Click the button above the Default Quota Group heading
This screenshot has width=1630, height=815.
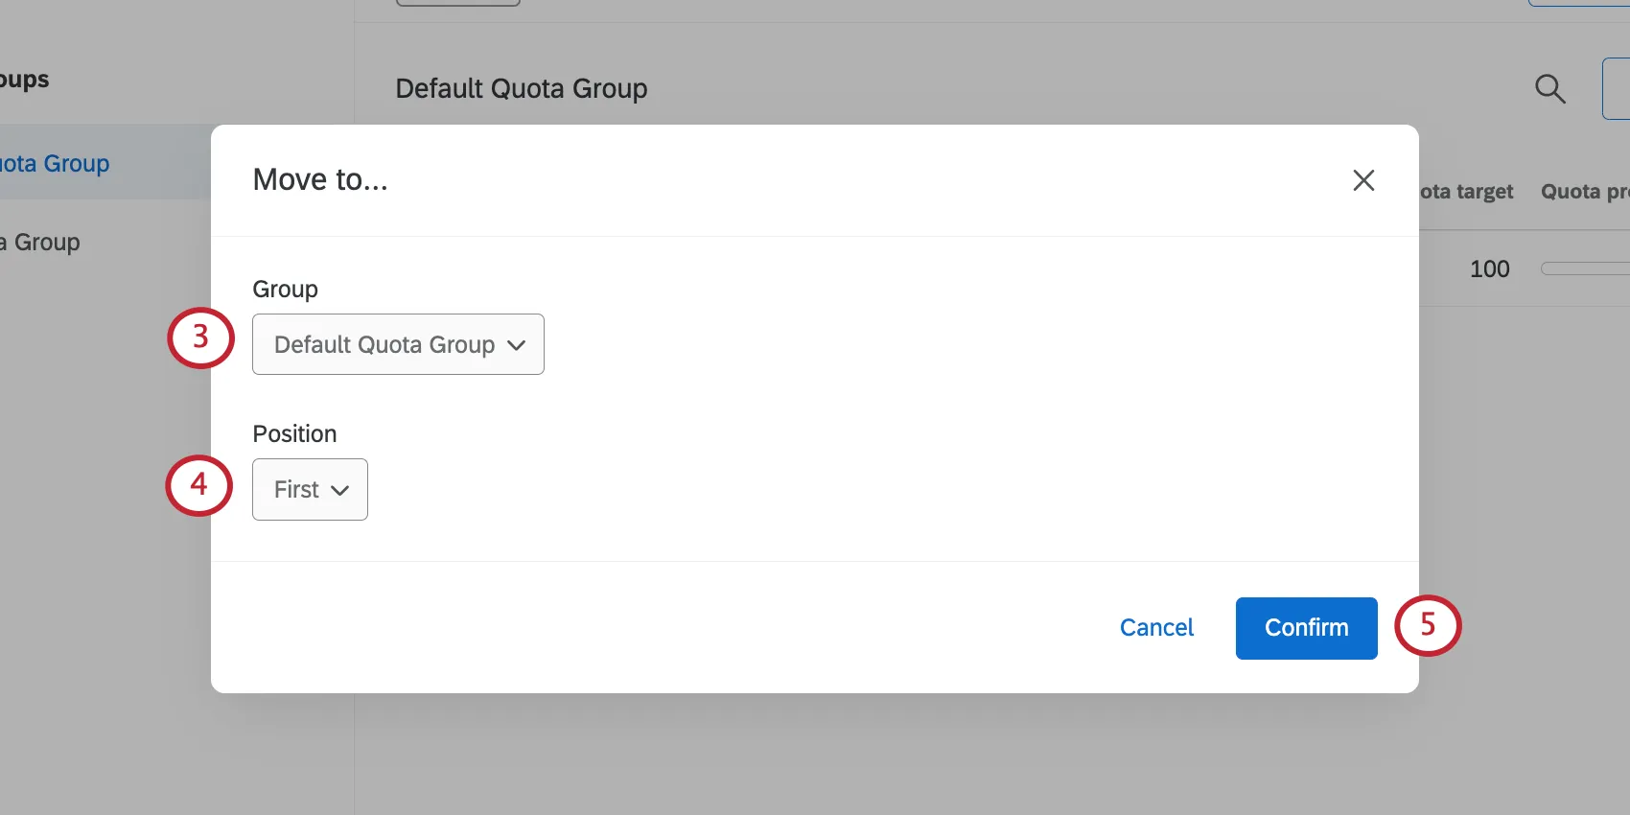click(x=457, y=3)
